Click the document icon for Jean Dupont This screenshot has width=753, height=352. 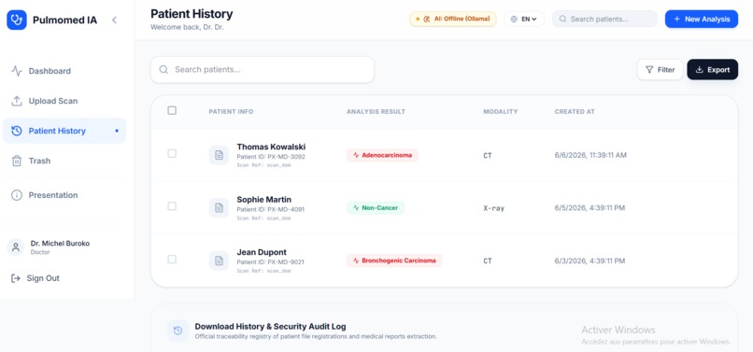click(x=219, y=260)
